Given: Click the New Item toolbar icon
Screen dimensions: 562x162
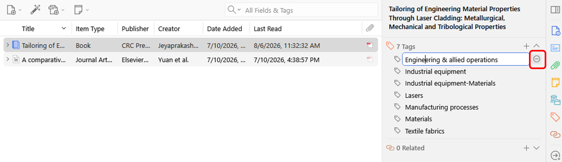Looking at the screenshot, I should coord(11,10).
